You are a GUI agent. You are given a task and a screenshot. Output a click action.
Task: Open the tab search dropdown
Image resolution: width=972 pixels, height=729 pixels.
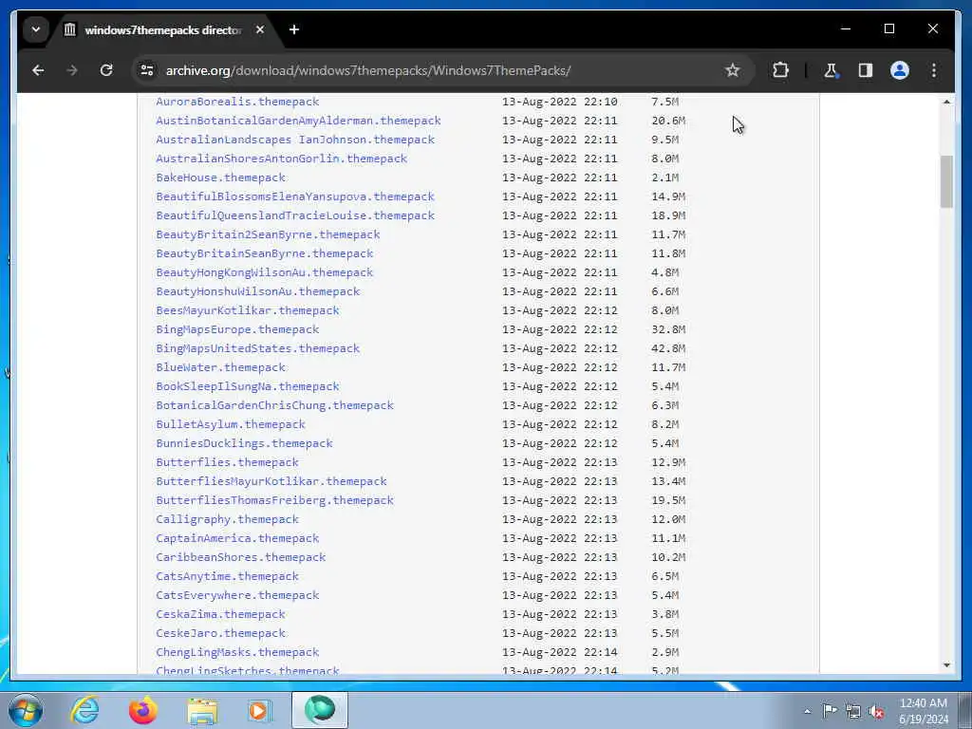[x=36, y=29]
